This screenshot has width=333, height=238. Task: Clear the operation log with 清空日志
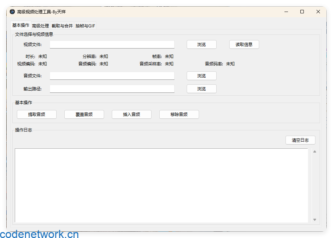pos(300,140)
